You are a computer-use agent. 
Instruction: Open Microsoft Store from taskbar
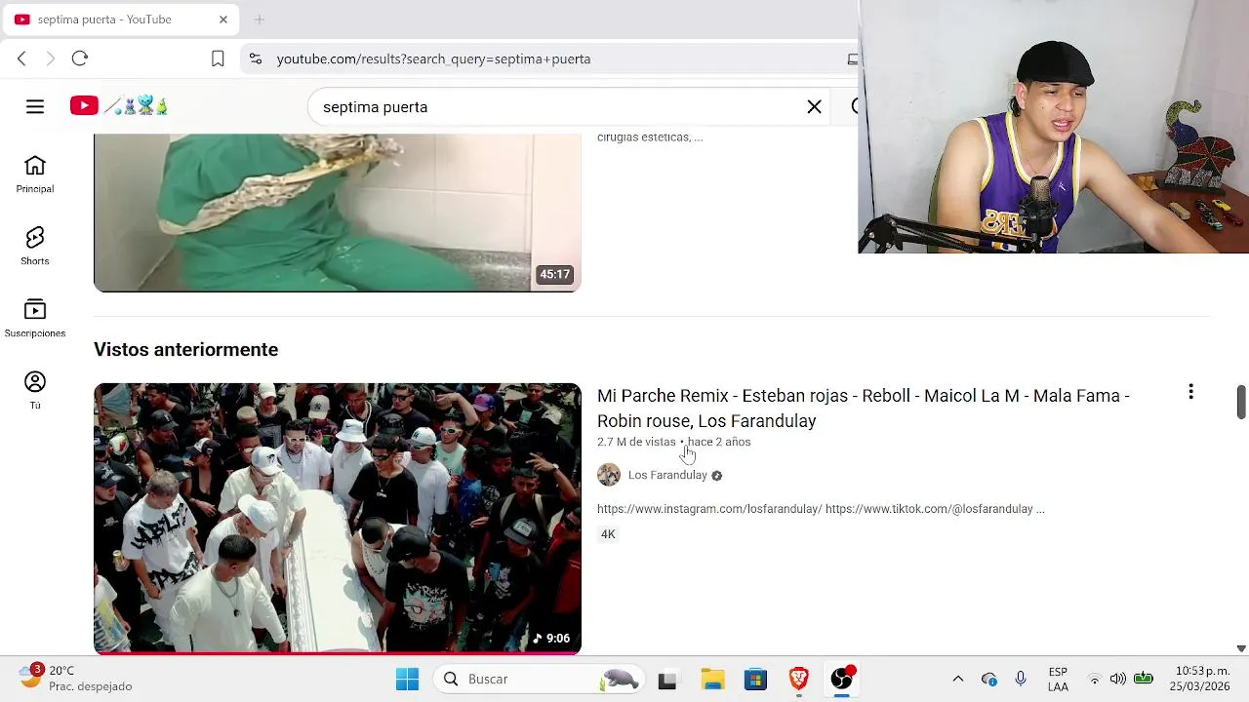(756, 679)
